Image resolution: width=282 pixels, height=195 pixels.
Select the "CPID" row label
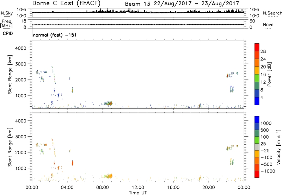click(x=8, y=33)
